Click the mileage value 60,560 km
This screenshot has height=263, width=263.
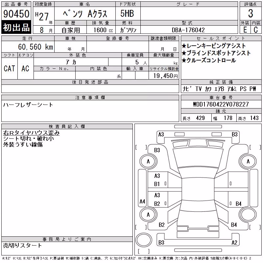pyautogui.click(x=36, y=47)
